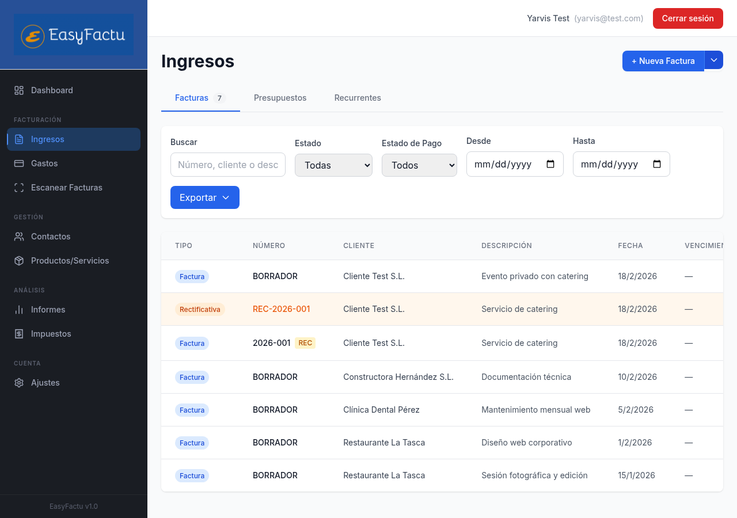
Task: Open the Desde date picker
Action: point(515,164)
